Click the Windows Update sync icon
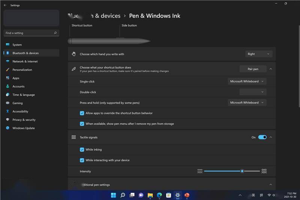The image size is (300, 200). [x=7, y=128]
